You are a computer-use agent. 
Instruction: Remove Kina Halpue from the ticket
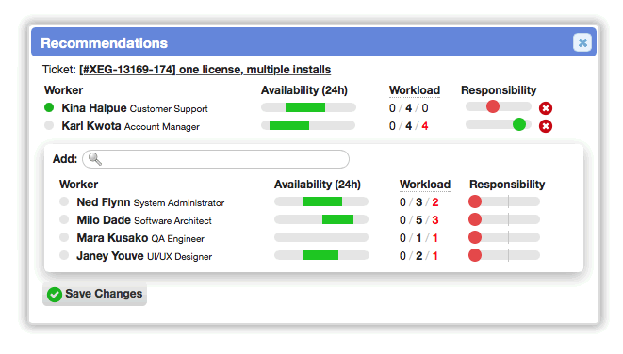click(546, 108)
